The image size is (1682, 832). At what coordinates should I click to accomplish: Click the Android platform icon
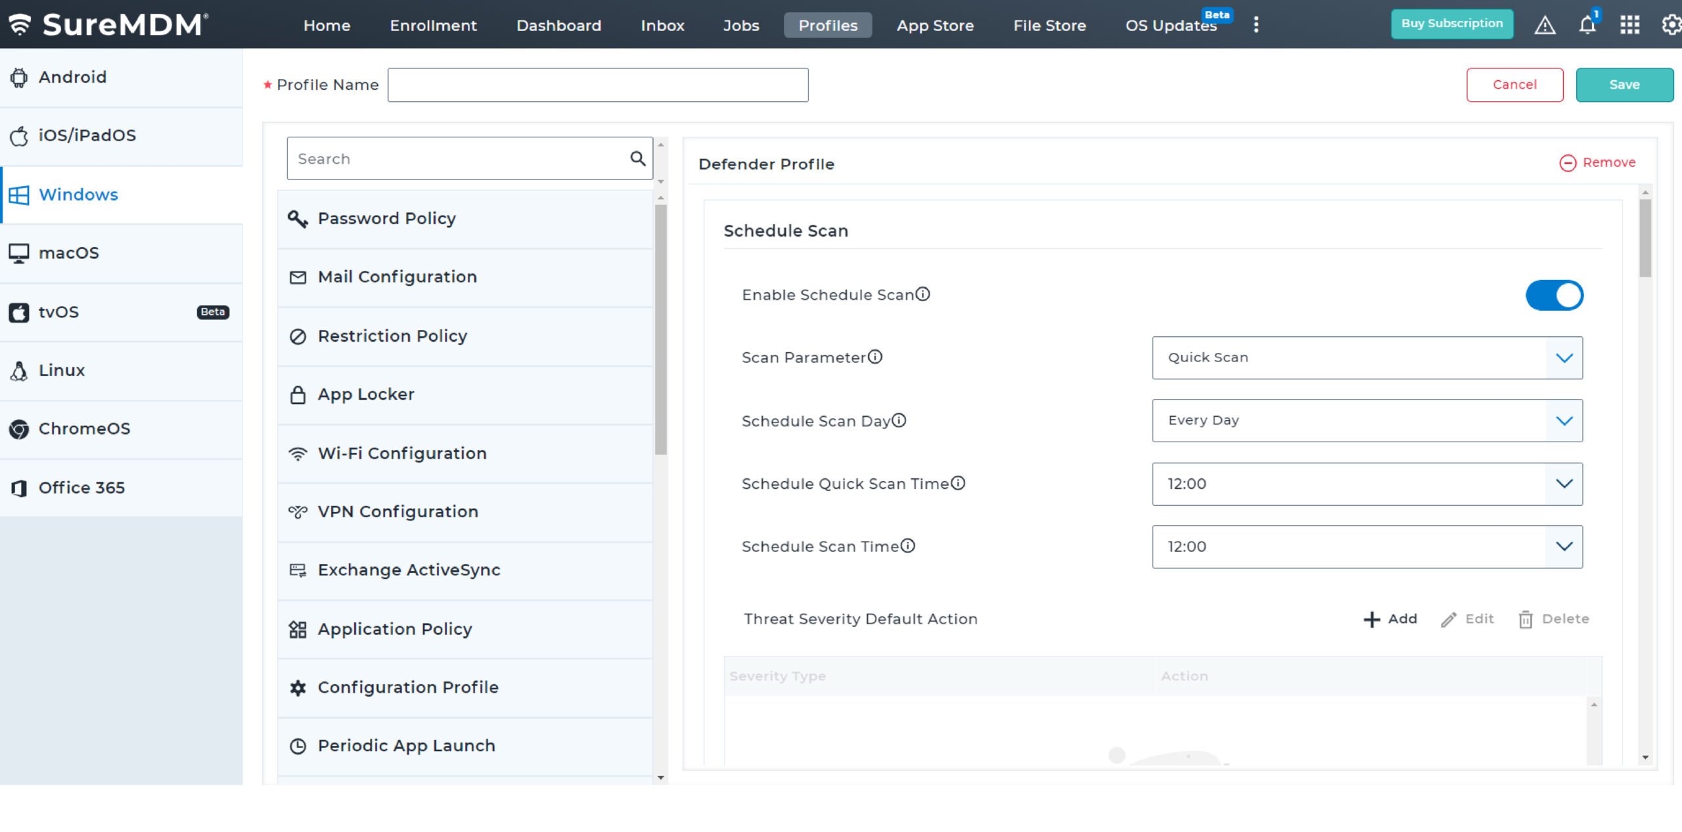19,78
